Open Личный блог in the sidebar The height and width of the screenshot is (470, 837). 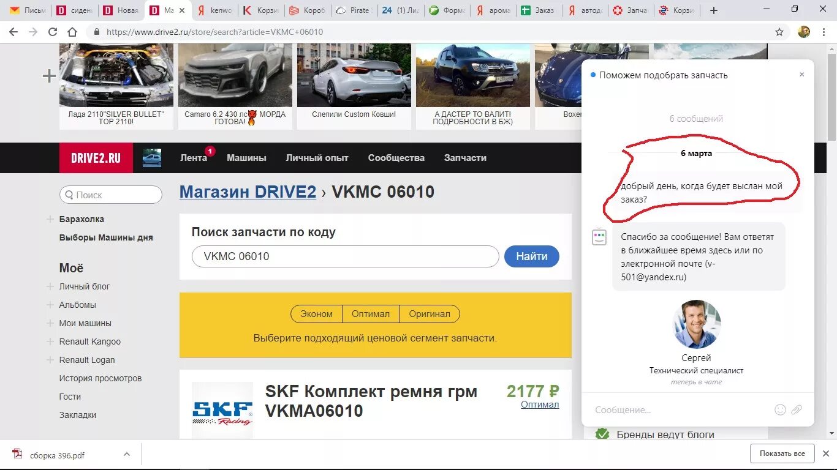85,286
